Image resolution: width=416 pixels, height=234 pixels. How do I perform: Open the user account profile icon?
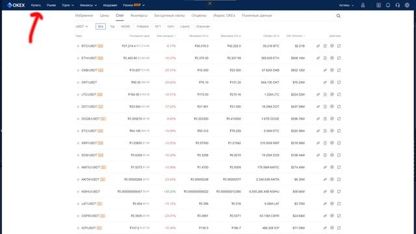tap(363, 5)
